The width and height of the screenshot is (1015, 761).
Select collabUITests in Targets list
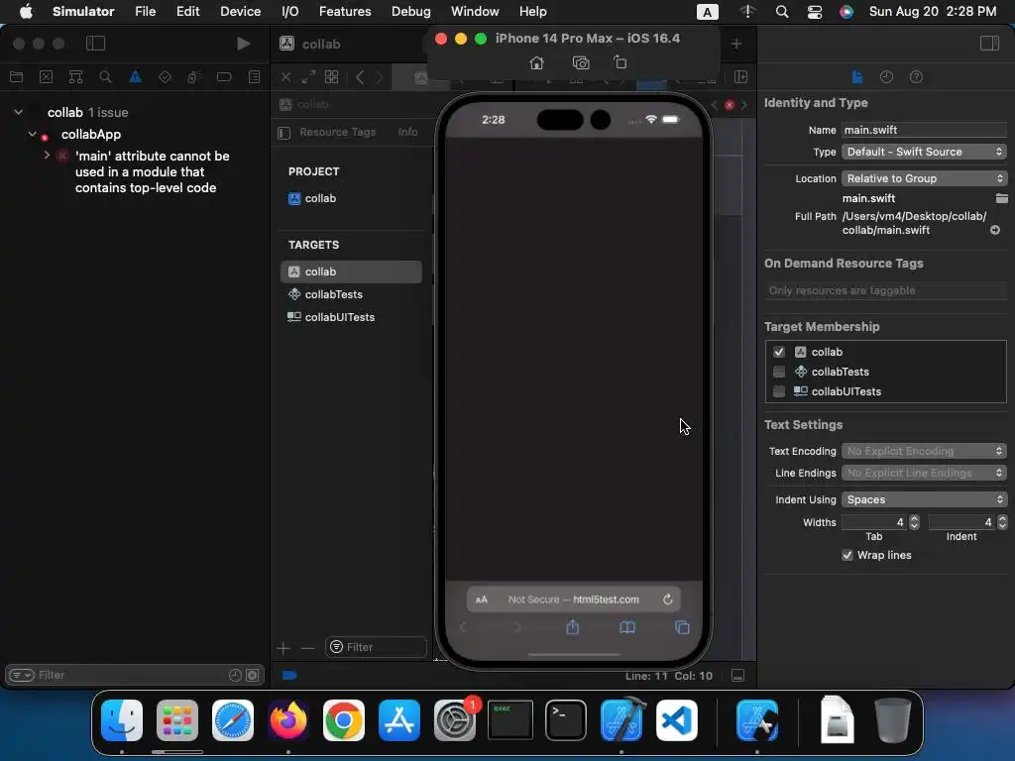click(x=351, y=317)
